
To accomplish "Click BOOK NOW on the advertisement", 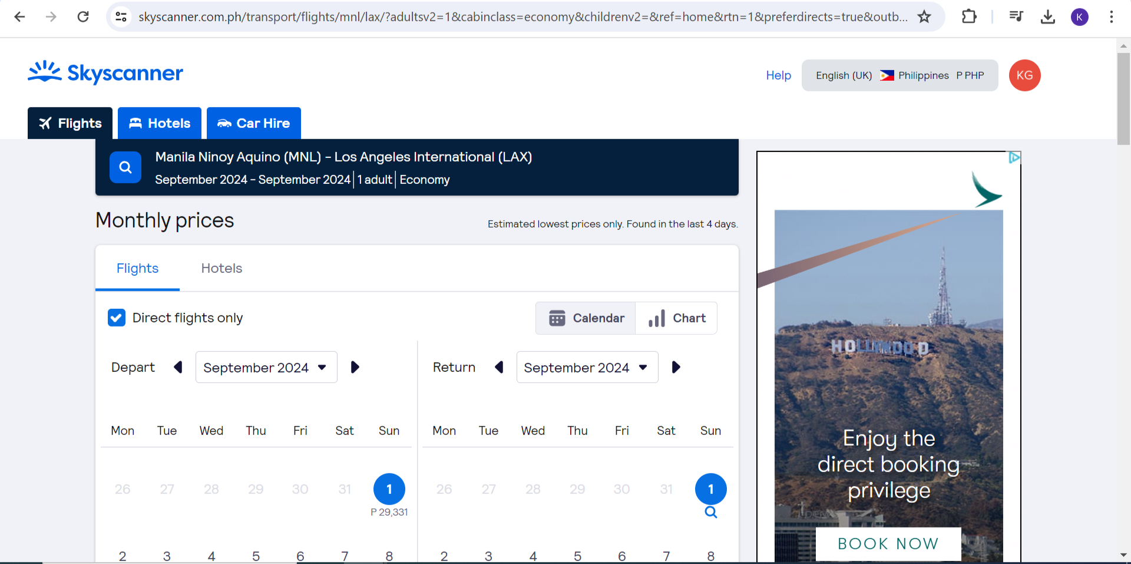I will coord(888,543).
